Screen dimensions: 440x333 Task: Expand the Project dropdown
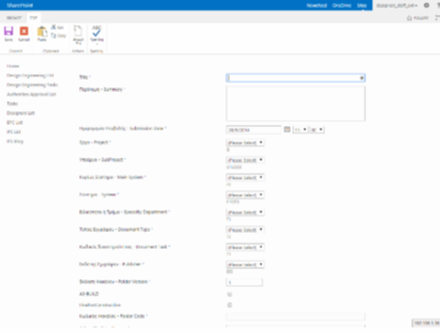[245, 142]
